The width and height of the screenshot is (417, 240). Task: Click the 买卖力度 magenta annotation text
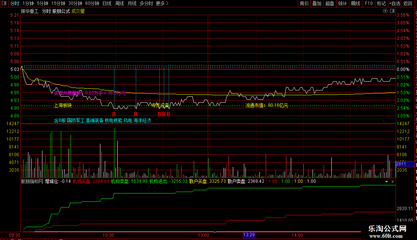90,93
